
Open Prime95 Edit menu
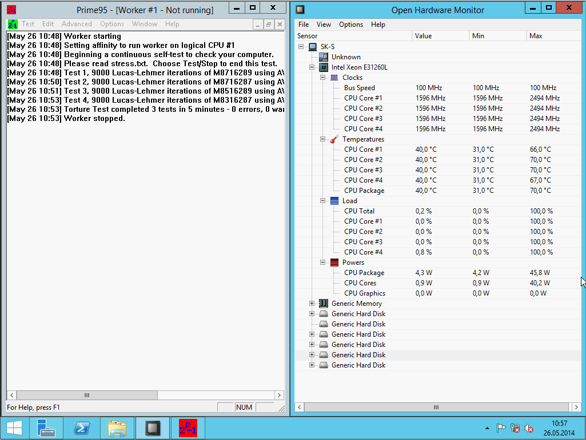point(48,24)
